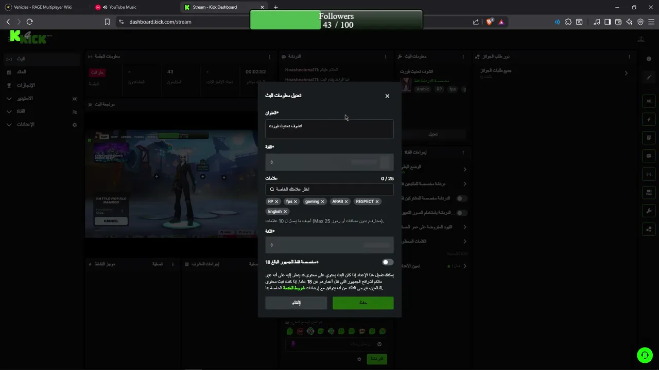Open the chat settings gear icon
The height and width of the screenshot is (370, 659).
(x=359, y=359)
